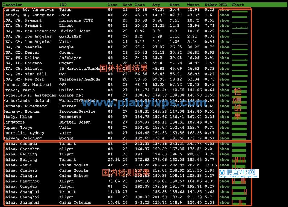Click the MTR column header
The height and width of the screenshot is (207, 288).
click(223, 5)
